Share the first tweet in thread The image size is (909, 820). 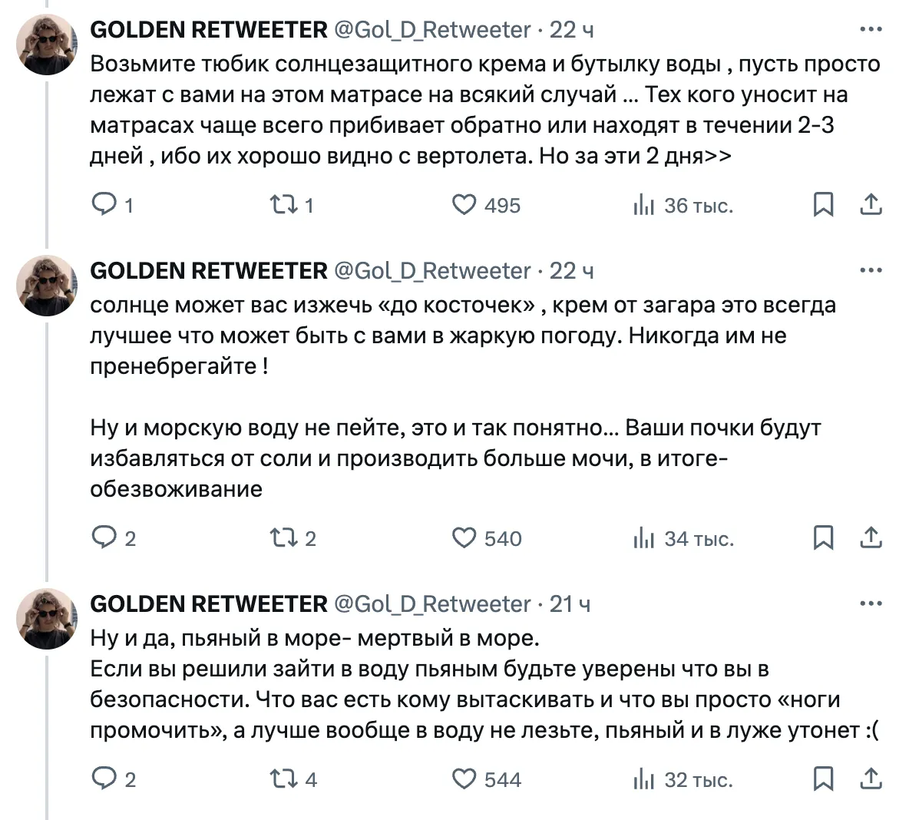click(x=871, y=205)
